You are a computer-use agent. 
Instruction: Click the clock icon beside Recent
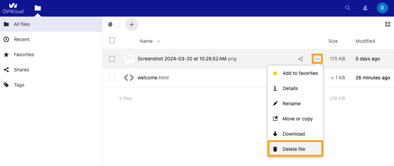(x=6, y=39)
